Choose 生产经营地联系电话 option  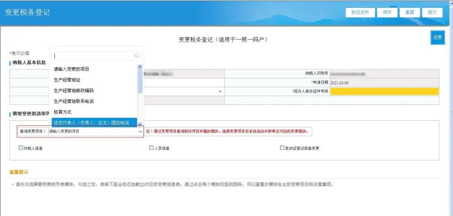click(94, 101)
